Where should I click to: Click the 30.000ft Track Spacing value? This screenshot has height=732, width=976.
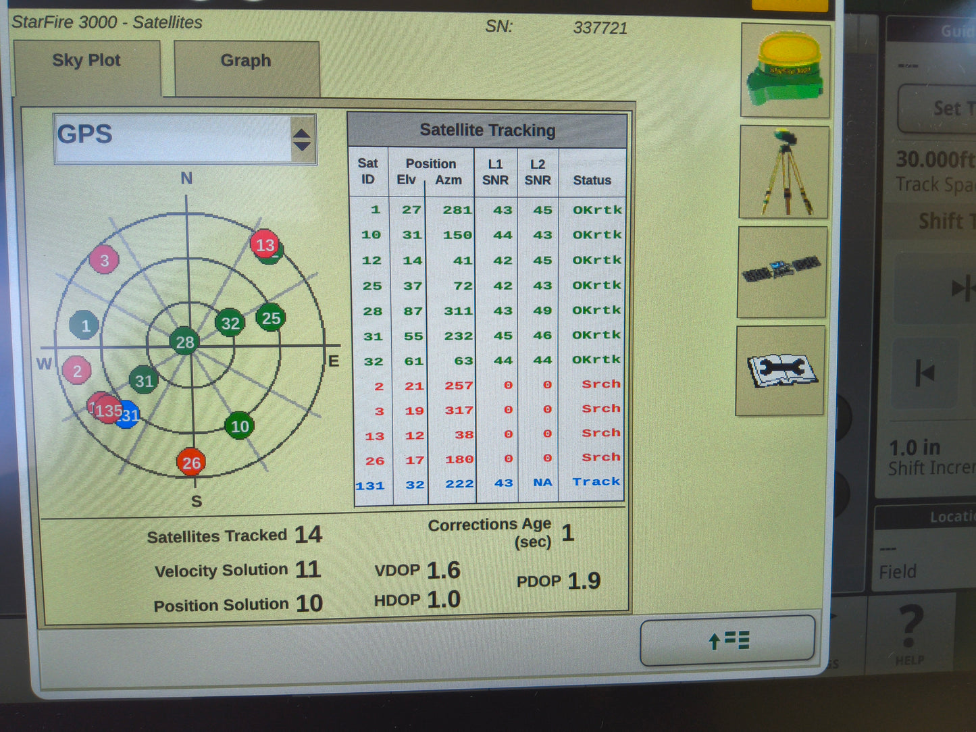pos(935,160)
